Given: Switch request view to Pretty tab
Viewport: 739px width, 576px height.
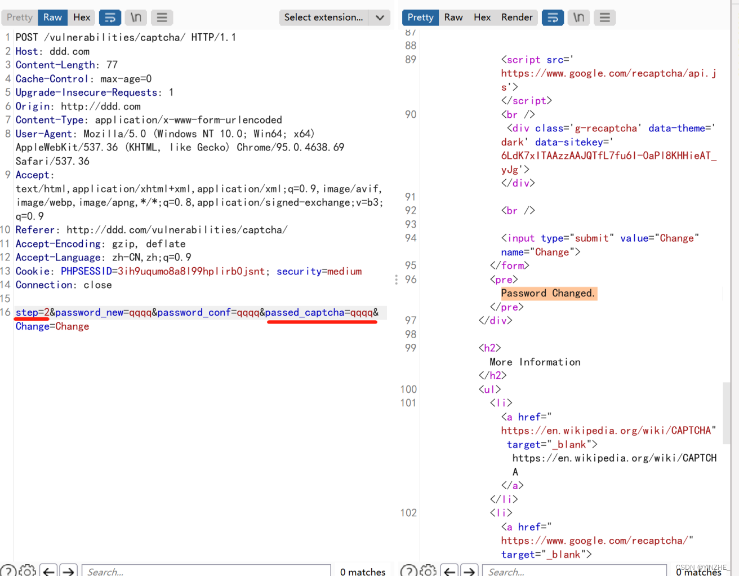Looking at the screenshot, I should pyautogui.click(x=20, y=17).
